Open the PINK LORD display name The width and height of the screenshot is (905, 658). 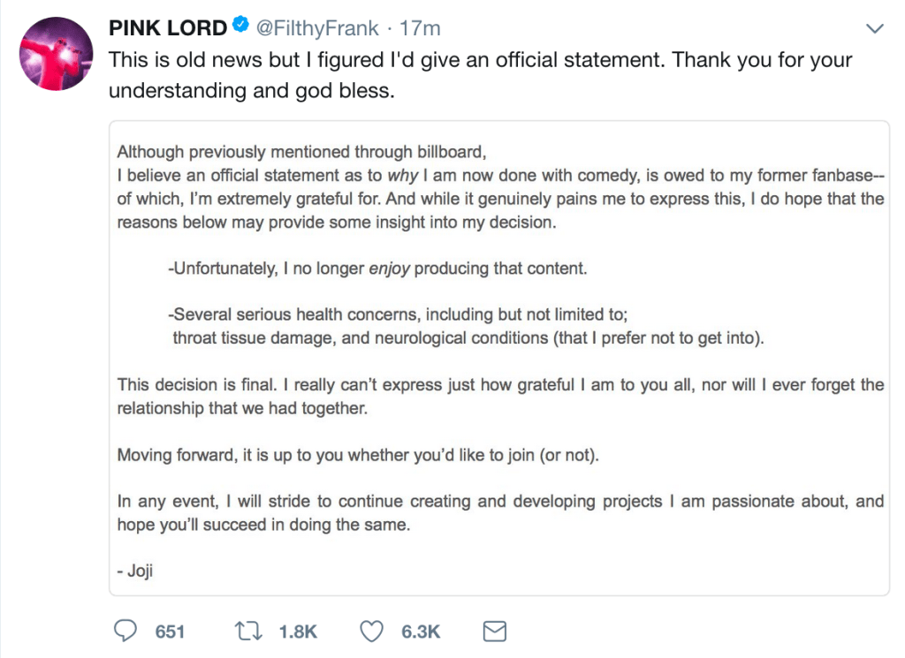tap(167, 27)
